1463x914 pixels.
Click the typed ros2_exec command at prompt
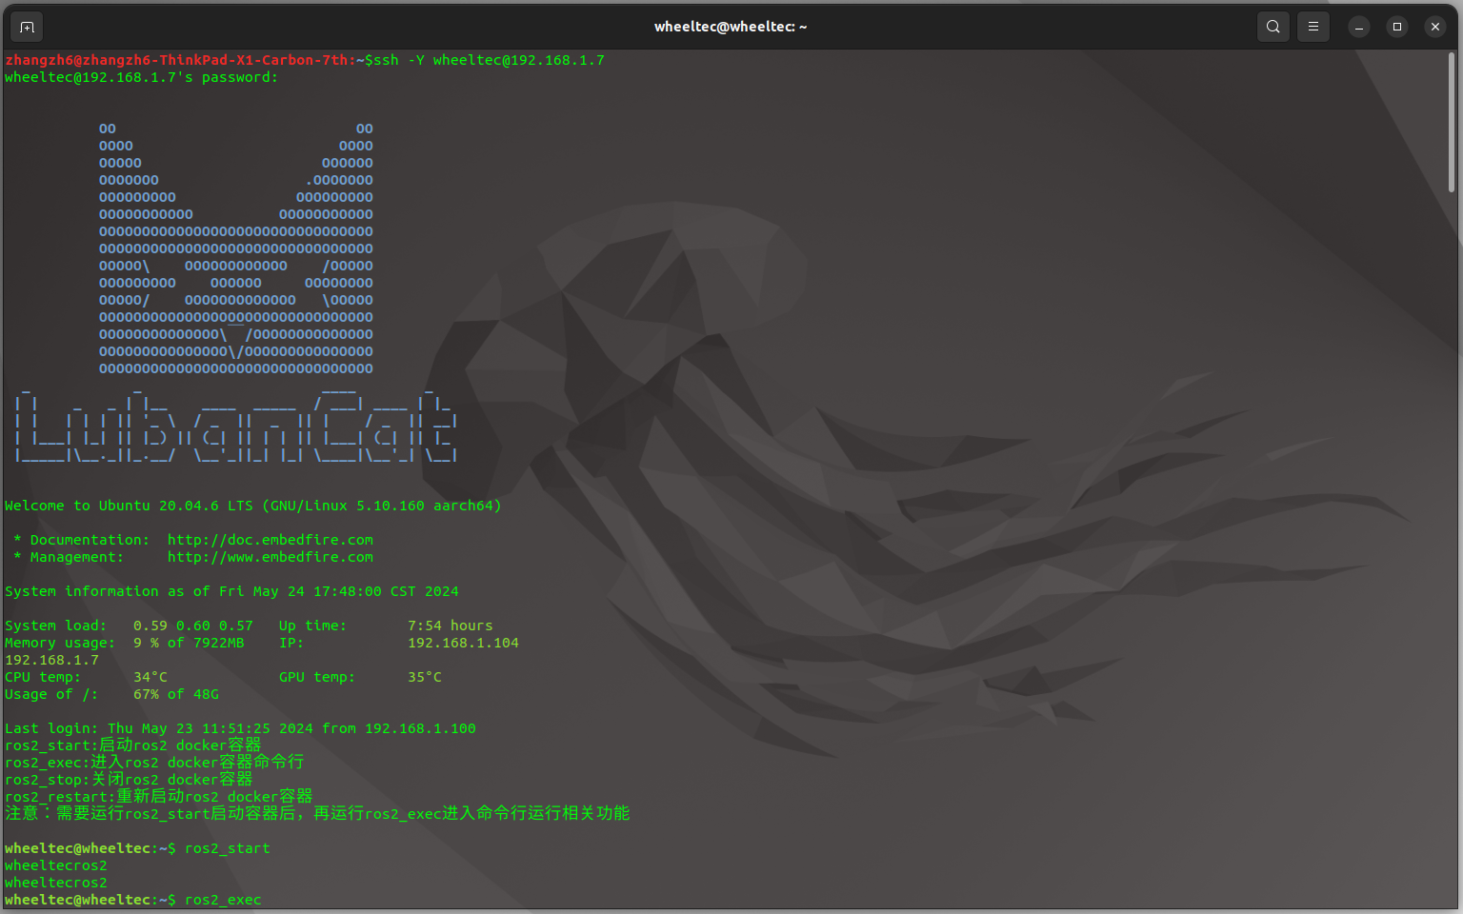(x=223, y=900)
